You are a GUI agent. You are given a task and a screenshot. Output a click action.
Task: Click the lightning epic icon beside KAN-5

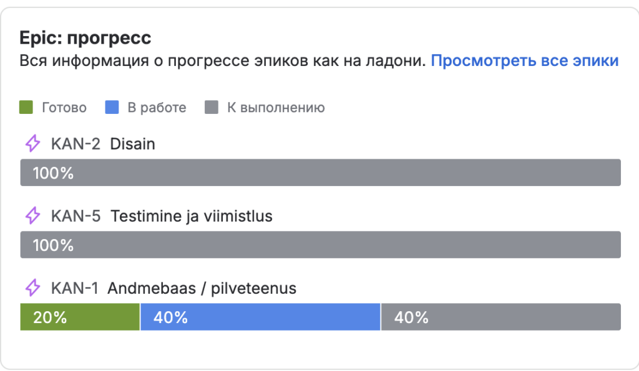coord(32,216)
